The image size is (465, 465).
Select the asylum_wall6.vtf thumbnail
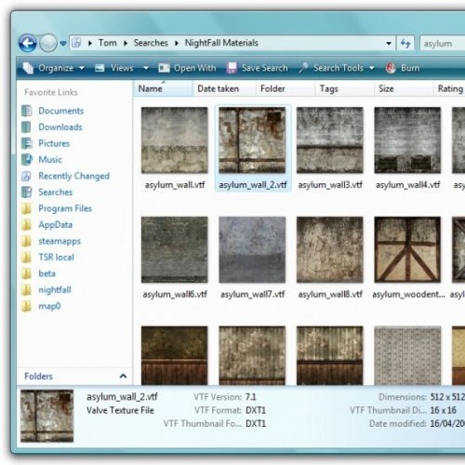tap(175, 249)
